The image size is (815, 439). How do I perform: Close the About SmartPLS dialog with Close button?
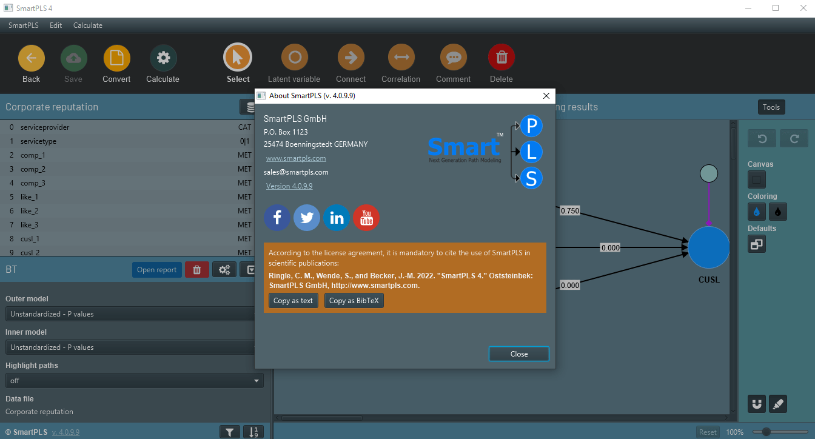click(x=519, y=354)
